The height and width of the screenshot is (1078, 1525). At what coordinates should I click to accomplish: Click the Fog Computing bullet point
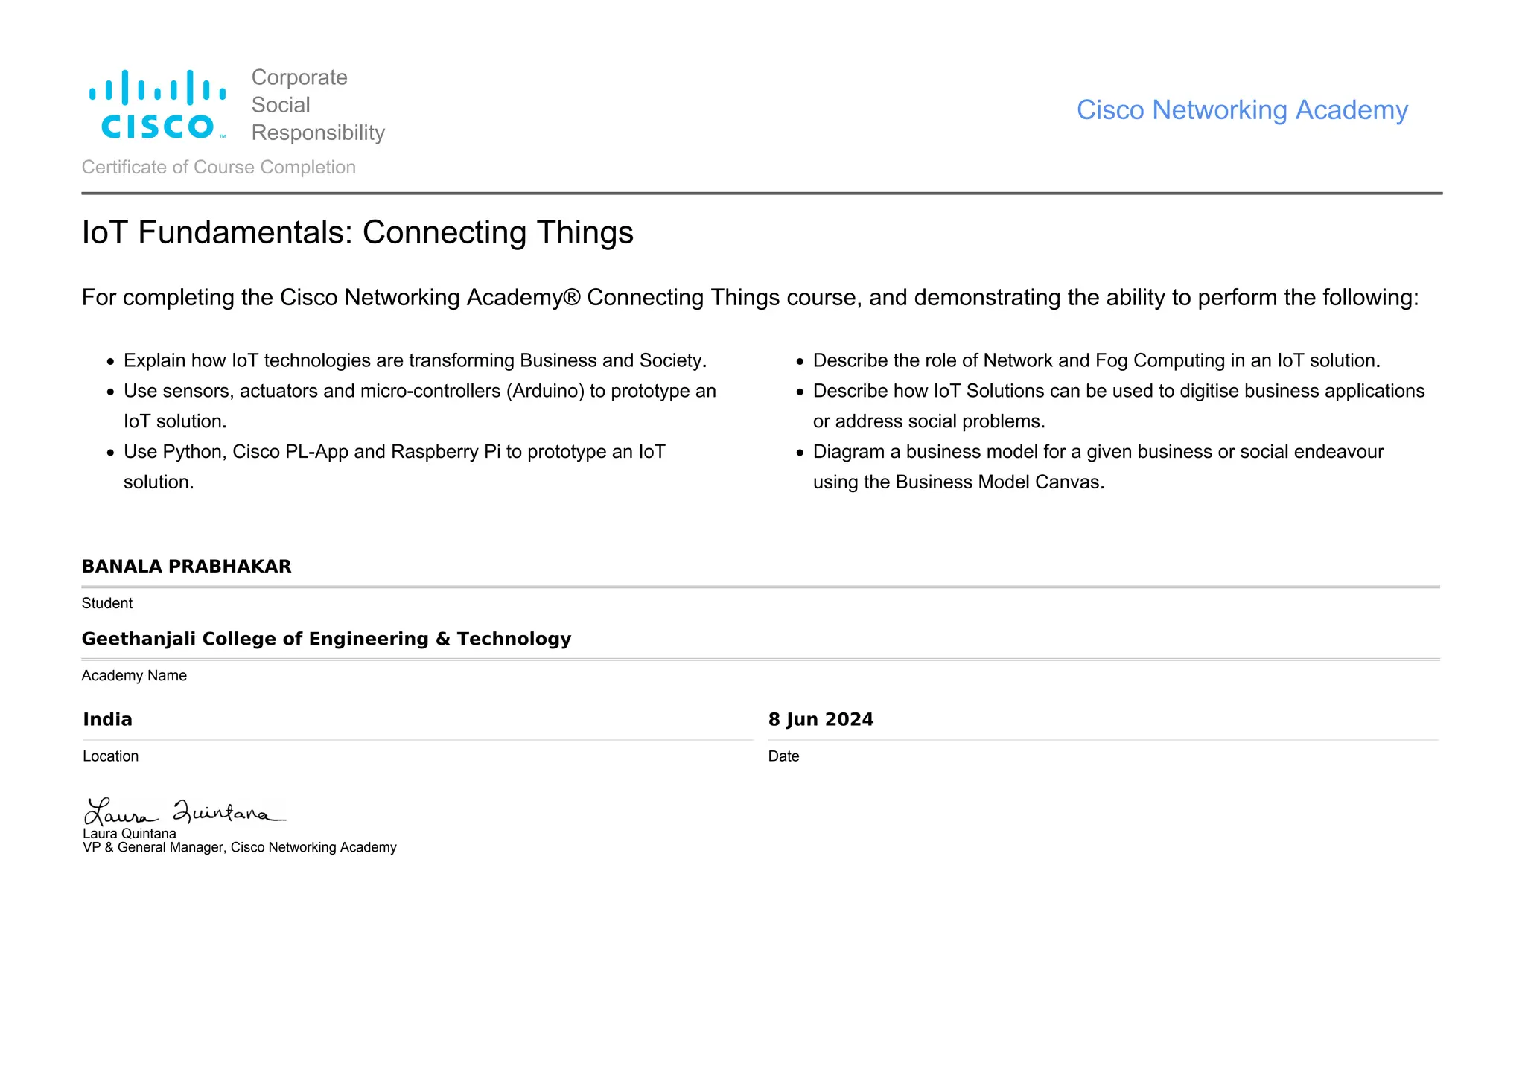1096,361
